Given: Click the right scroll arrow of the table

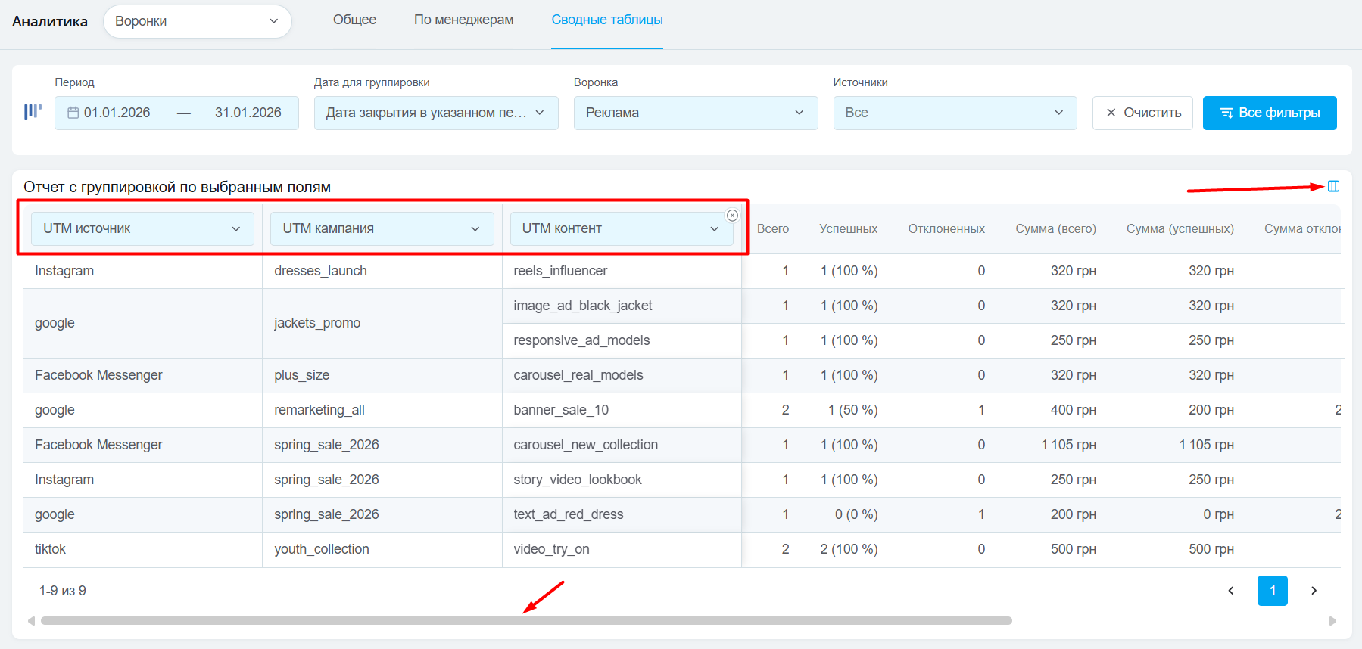Looking at the screenshot, I should point(1332,621).
